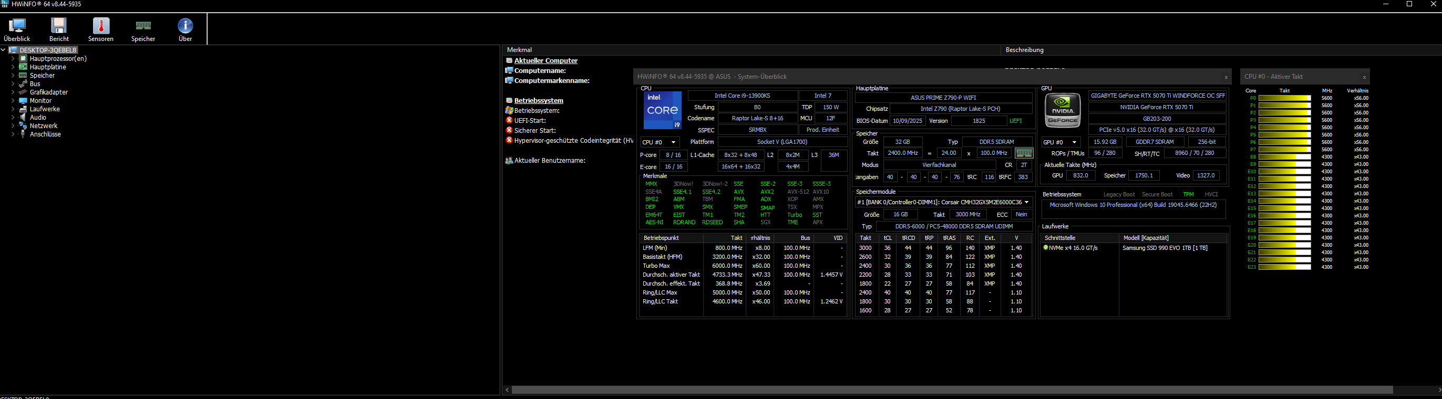Collapse the DESKTOP-3QEBEL8 tree node
Image resolution: width=1442 pixels, height=399 pixels.
(3, 50)
